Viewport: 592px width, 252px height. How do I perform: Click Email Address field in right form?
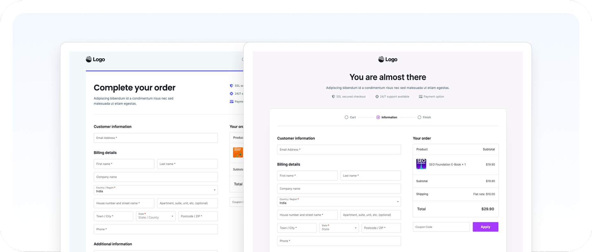pyautogui.click(x=339, y=149)
